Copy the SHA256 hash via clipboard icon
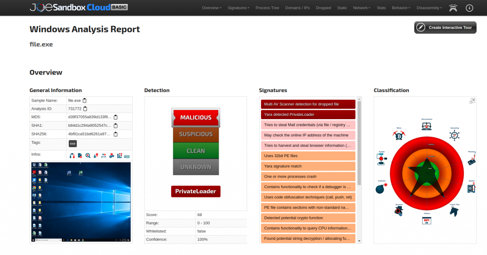Viewport: 487px width, 255px height. pos(116,134)
